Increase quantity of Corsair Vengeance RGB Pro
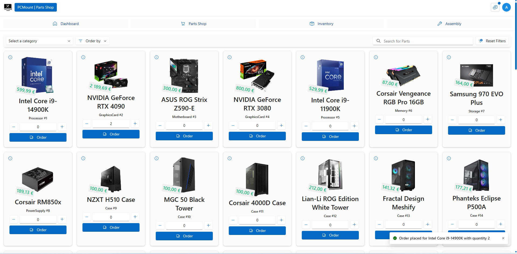Viewport: 517px width, 254px height. (428, 119)
